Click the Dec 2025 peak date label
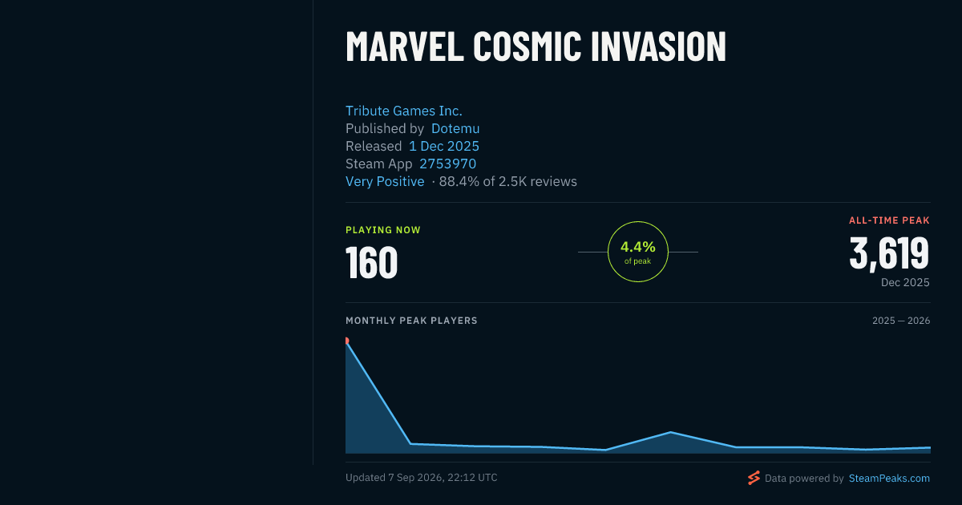 (905, 282)
